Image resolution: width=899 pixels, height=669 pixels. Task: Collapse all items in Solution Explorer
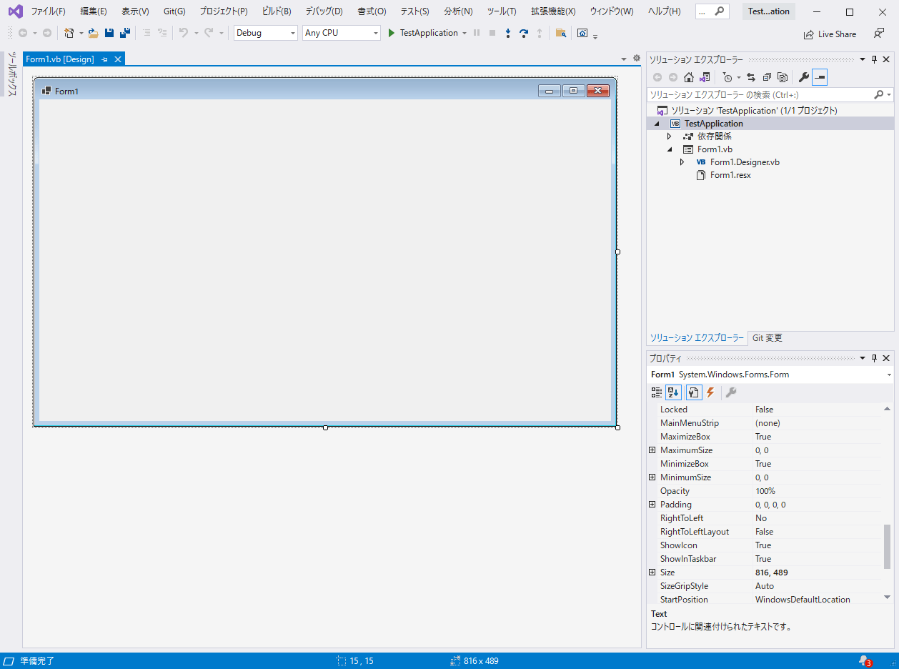coord(766,76)
